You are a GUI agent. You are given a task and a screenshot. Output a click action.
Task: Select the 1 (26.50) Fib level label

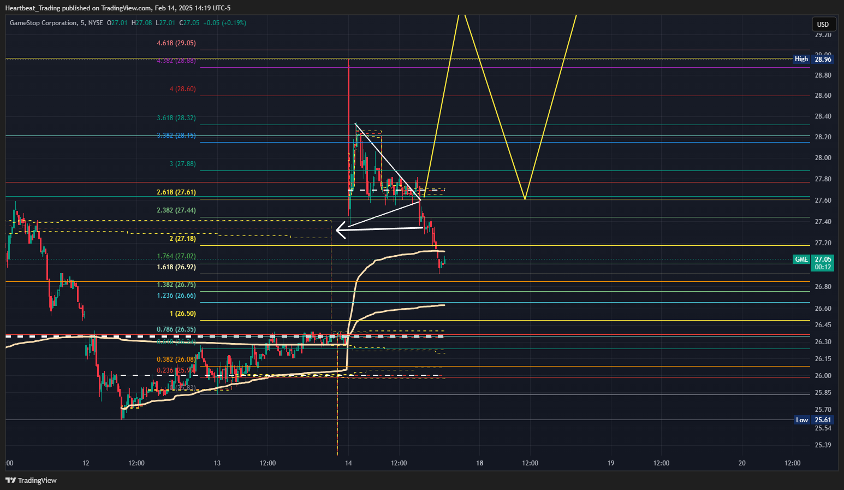pos(182,314)
